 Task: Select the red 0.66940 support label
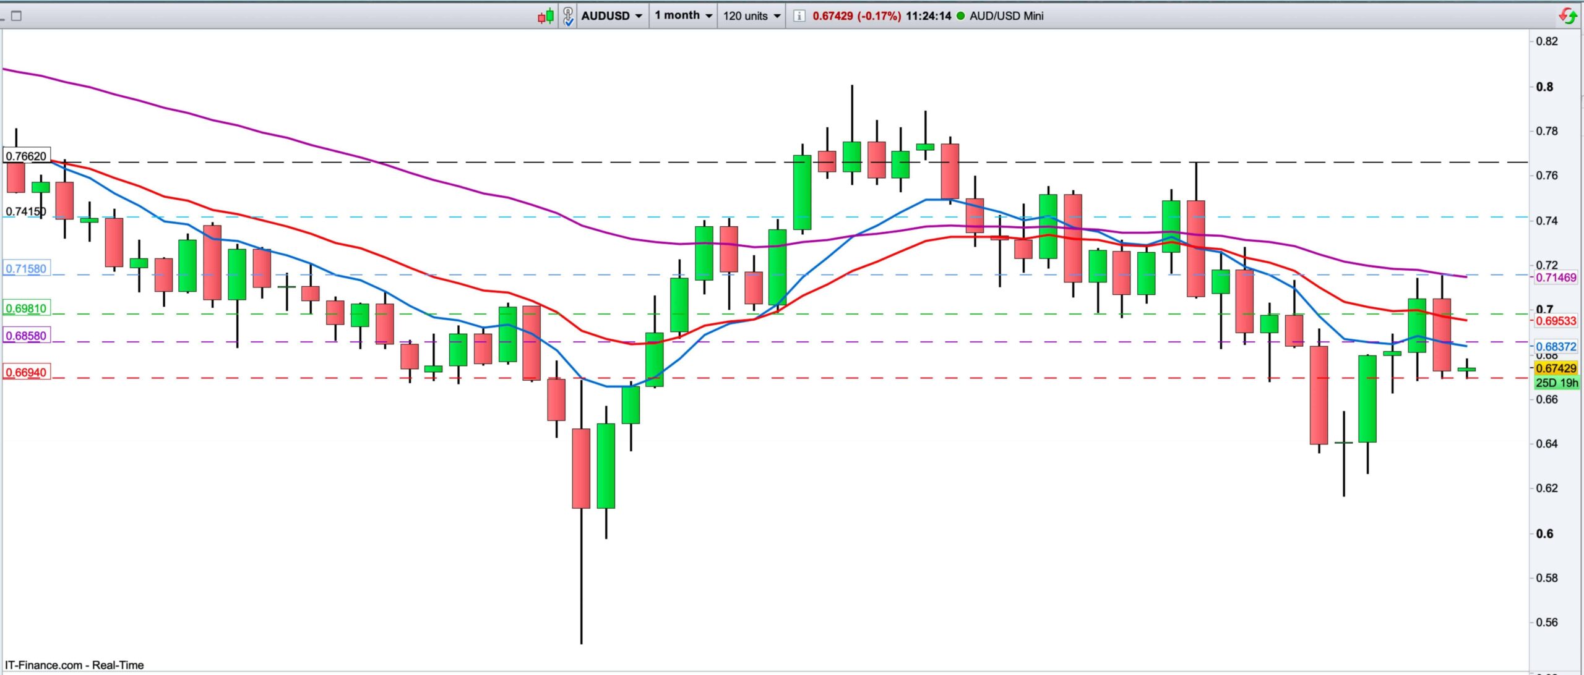pos(26,373)
